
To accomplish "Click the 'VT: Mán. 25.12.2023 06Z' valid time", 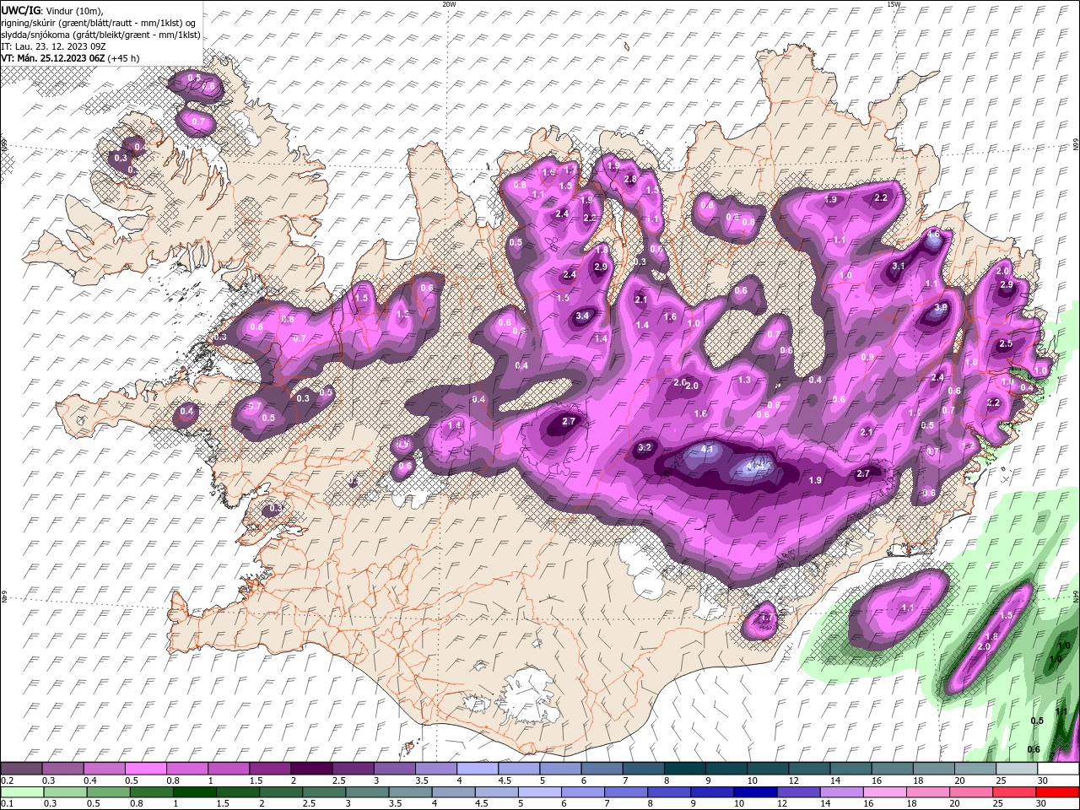I will (x=52, y=58).
